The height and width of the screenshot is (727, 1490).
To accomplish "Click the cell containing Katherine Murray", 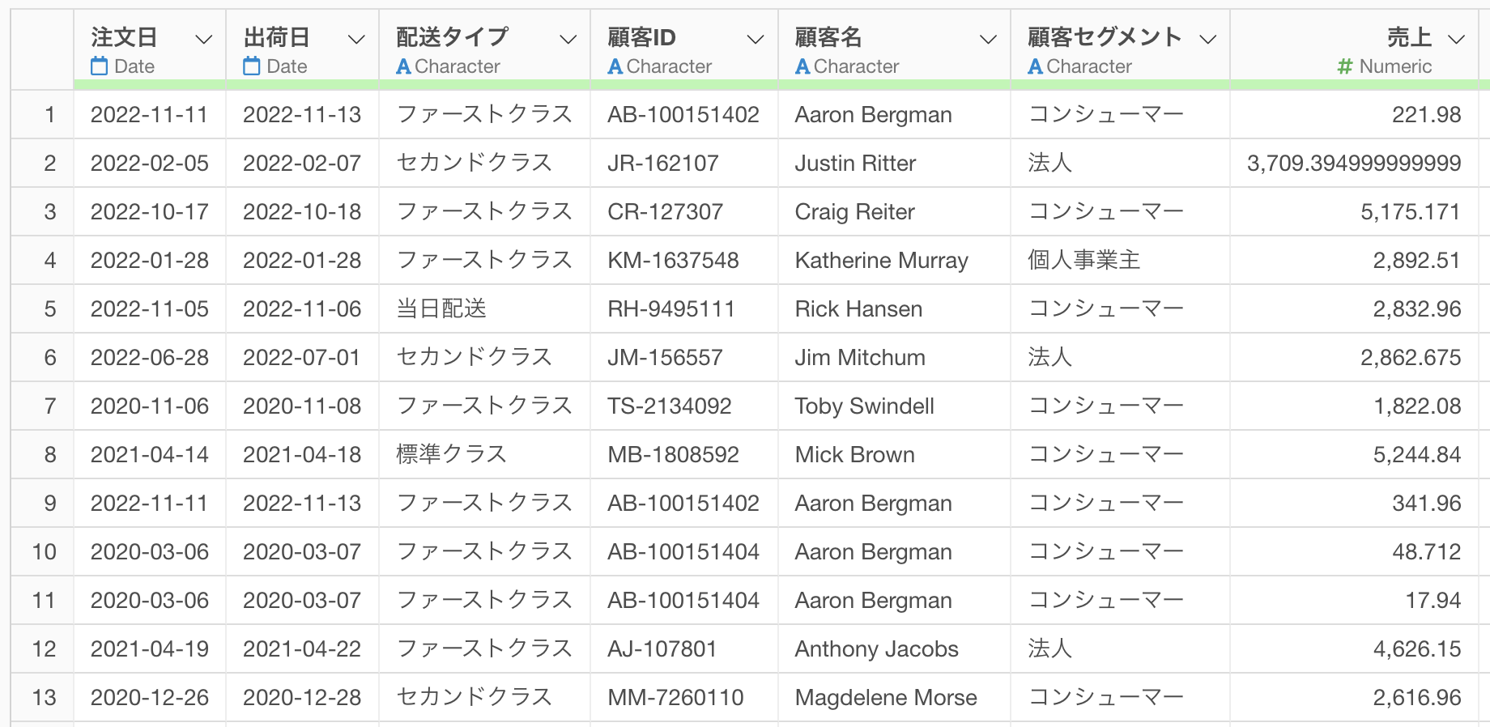I will pos(894,260).
